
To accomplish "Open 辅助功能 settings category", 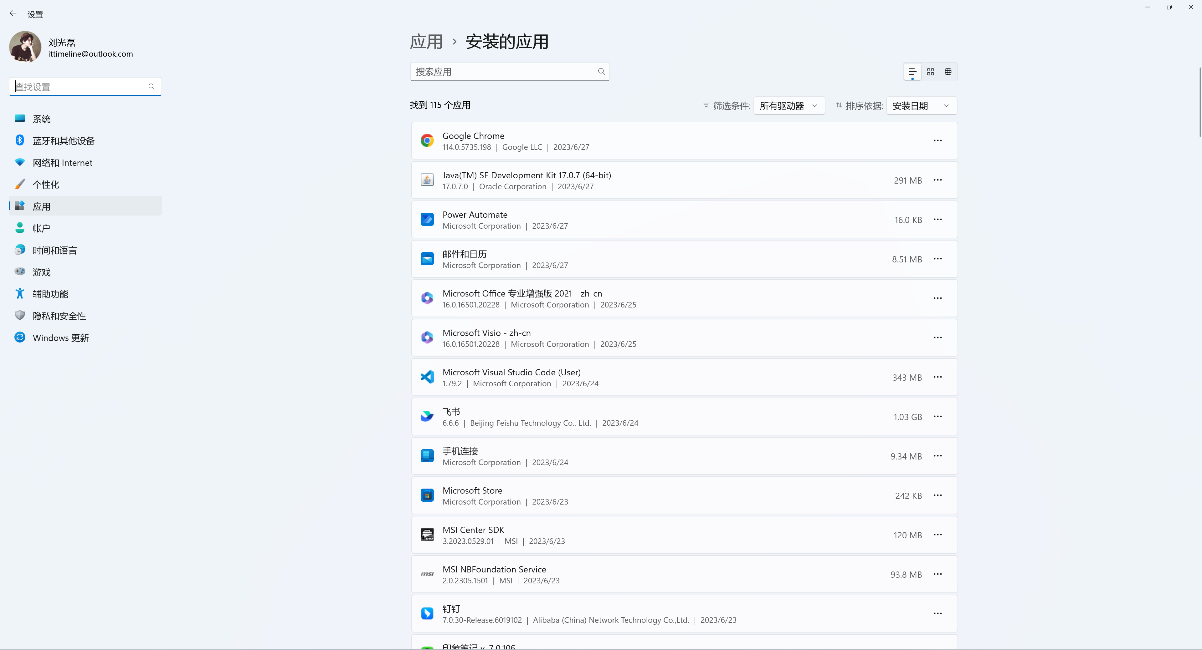I will tap(85, 294).
